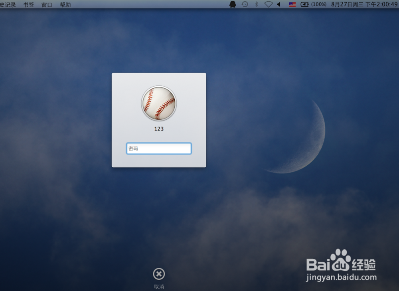Click the battery charging icon

tap(304, 4)
